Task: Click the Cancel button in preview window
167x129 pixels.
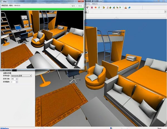Action: [x=80, y=6]
